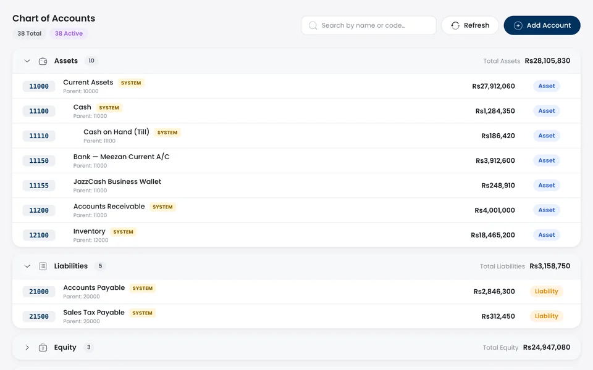Click account code 11110

pos(39,136)
